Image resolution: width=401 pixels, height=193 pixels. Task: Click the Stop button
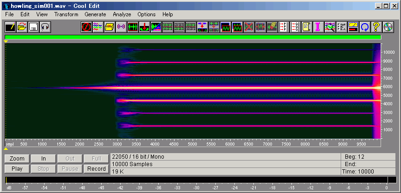click(x=44, y=169)
